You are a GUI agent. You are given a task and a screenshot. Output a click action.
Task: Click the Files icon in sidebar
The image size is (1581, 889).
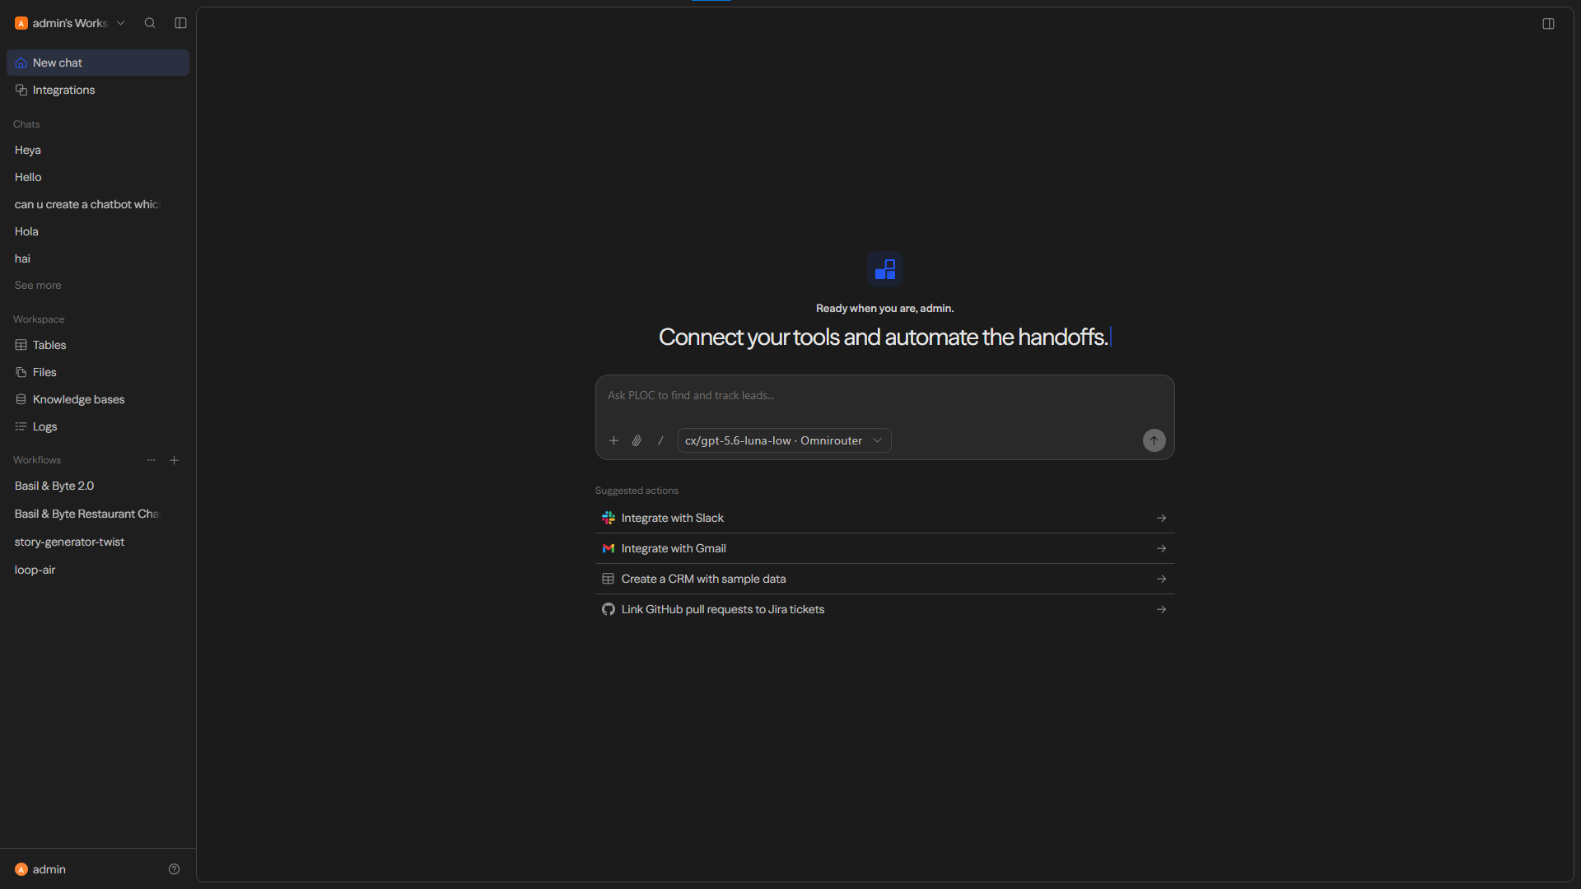tap(21, 372)
